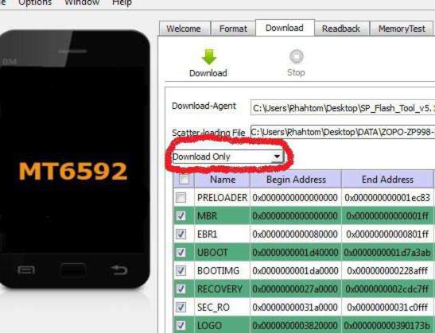Screen dimensions: 435x333
Task: Uncheck the UBOOT partition checkbox
Action: point(181,252)
